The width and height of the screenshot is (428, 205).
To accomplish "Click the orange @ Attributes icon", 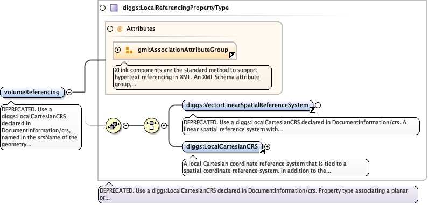I will pyautogui.click(x=120, y=29).
